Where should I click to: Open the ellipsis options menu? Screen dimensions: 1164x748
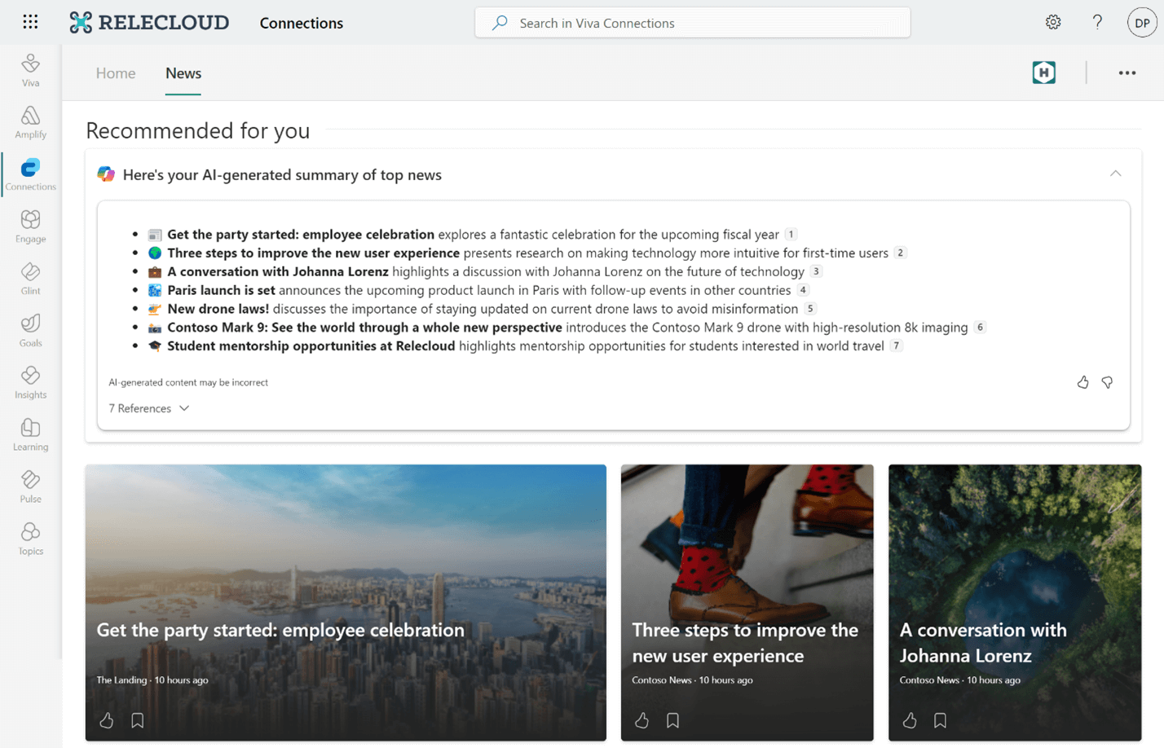(x=1127, y=73)
